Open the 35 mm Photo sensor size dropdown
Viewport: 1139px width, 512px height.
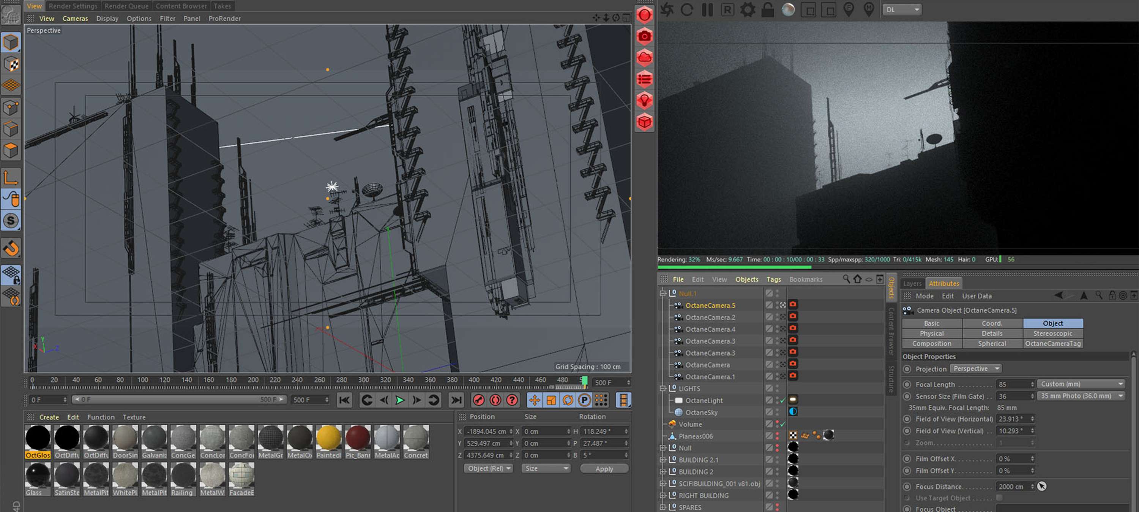pyautogui.click(x=1081, y=396)
